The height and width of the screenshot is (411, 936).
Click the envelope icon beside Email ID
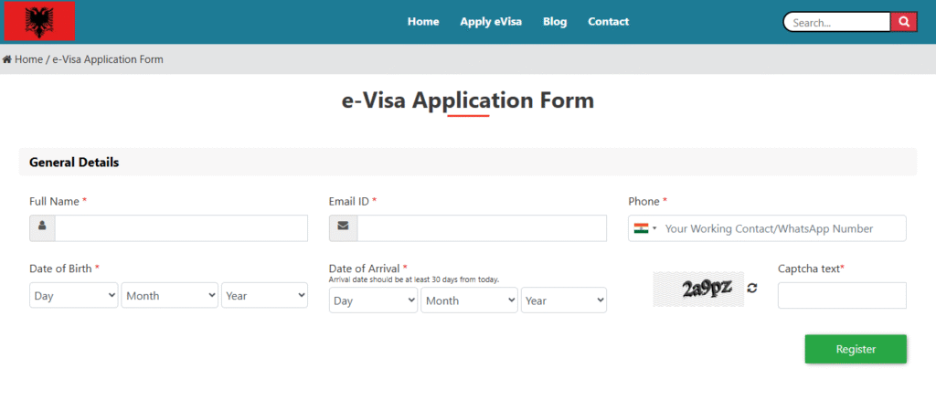click(343, 228)
